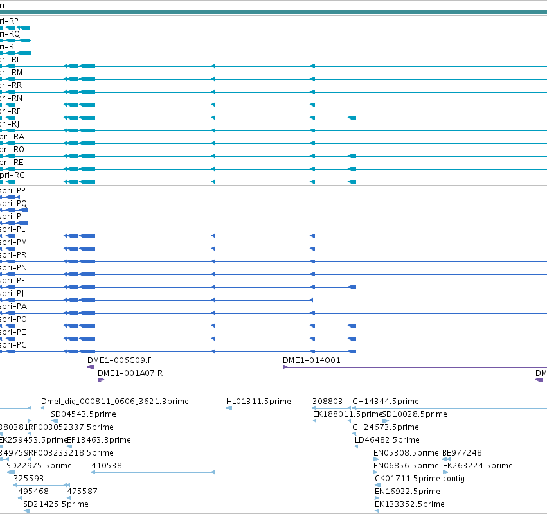Select the 475587 feature label
The image size is (547, 514).
pos(82,492)
